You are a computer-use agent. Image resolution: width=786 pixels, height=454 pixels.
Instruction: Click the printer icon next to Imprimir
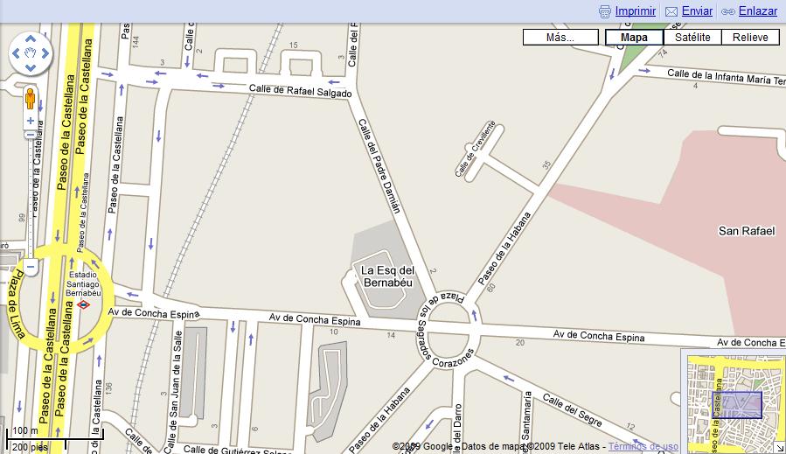point(605,11)
